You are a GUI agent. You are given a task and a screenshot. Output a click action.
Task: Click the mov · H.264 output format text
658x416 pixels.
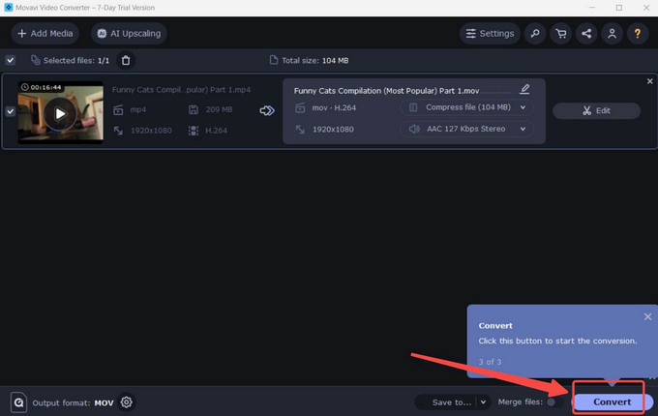334,107
